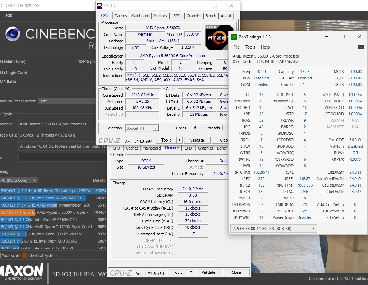Click the AMD Ryzen logo in CPU-Z

[x=216, y=37]
